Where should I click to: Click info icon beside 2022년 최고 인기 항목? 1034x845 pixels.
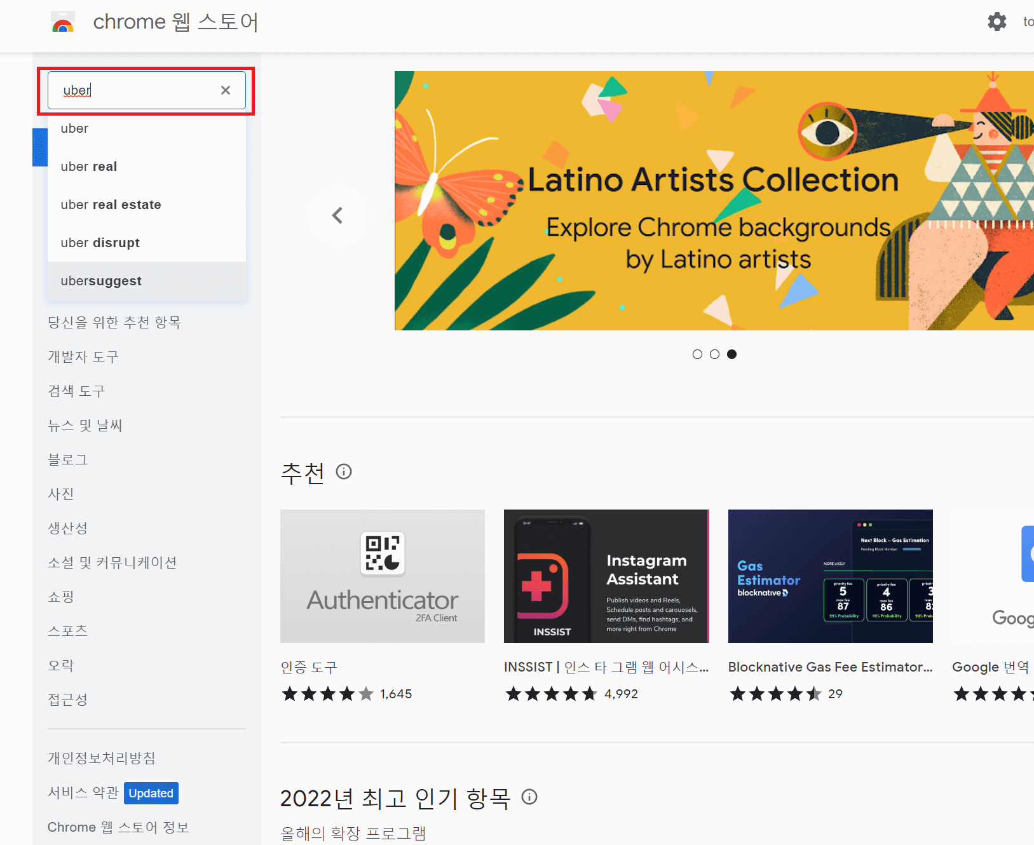[529, 797]
